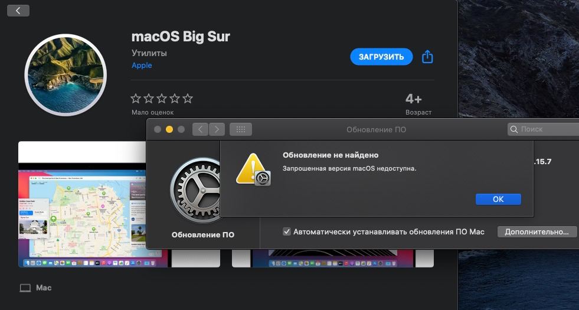Click the Поиск search field
579x310 pixels.
[x=544, y=129]
